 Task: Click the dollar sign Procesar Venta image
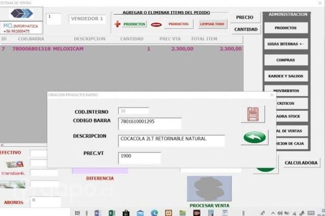click(x=209, y=189)
